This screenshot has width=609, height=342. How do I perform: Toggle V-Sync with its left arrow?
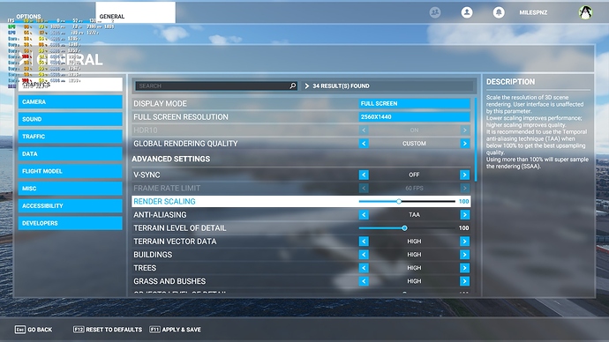click(364, 175)
